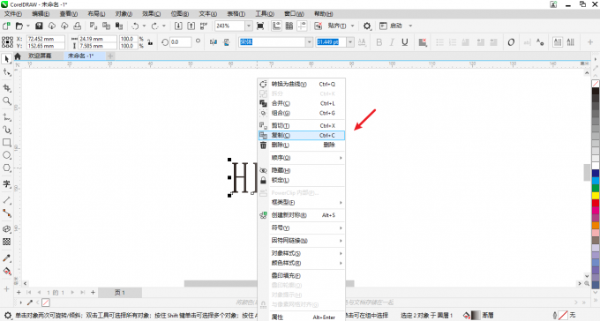Choose 复制 Copy in context menu
The width and height of the screenshot is (600, 321).
pyautogui.click(x=302, y=136)
